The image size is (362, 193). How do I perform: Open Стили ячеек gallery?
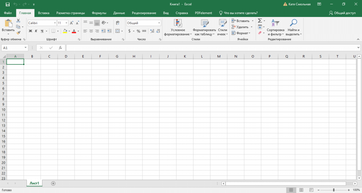point(223,28)
